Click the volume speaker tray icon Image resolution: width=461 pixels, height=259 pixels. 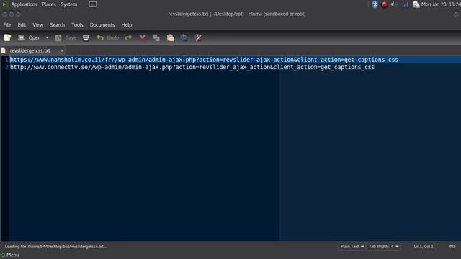click(x=394, y=4)
